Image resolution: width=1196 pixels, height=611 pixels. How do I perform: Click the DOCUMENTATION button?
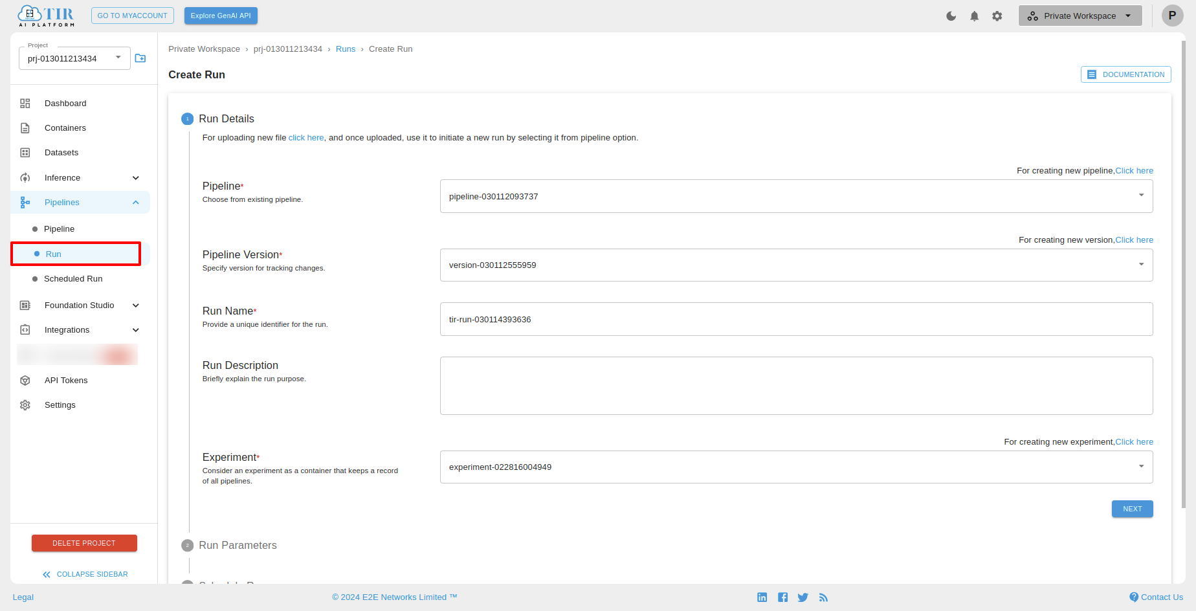pyautogui.click(x=1125, y=74)
